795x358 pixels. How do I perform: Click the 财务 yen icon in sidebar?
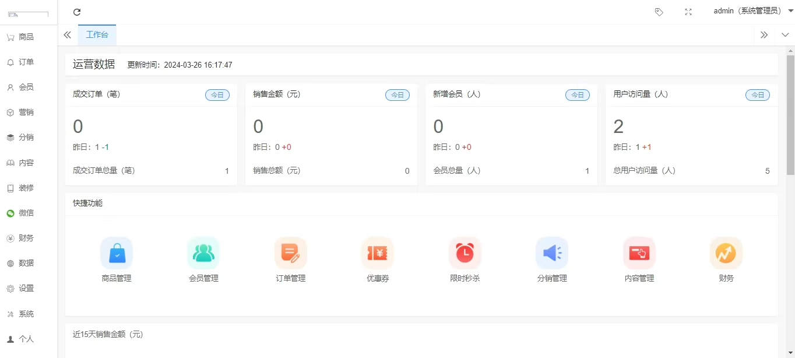[10, 238]
